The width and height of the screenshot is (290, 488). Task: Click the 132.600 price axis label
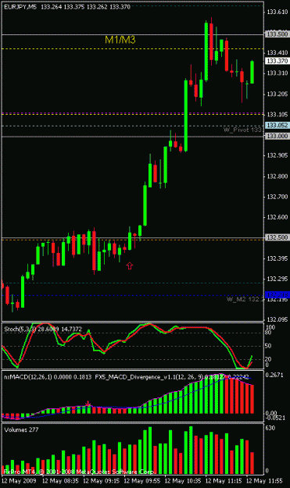tap(277, 217)
